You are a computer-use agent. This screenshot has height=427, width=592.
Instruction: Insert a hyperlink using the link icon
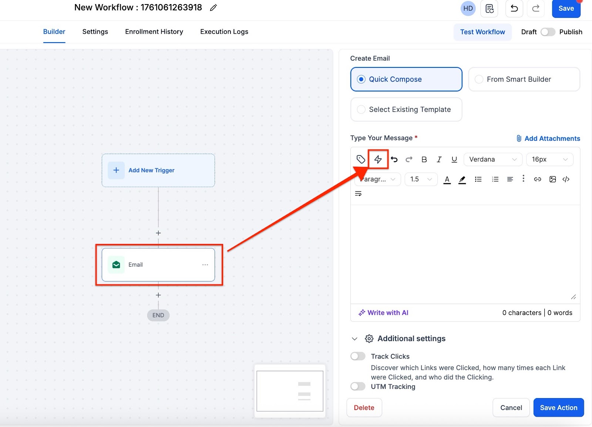coord(538,179)
